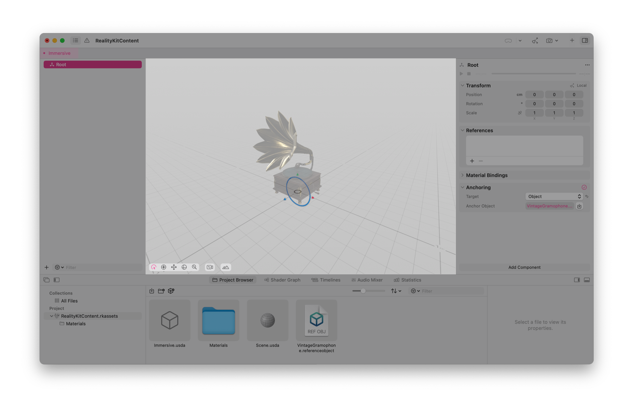Expand the Material Bindings section
The image size is (639, 403).
[x=463, y=175]
